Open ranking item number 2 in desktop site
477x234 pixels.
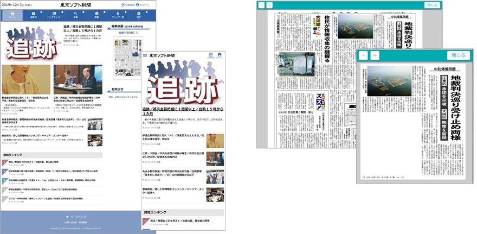coord(52,172)
